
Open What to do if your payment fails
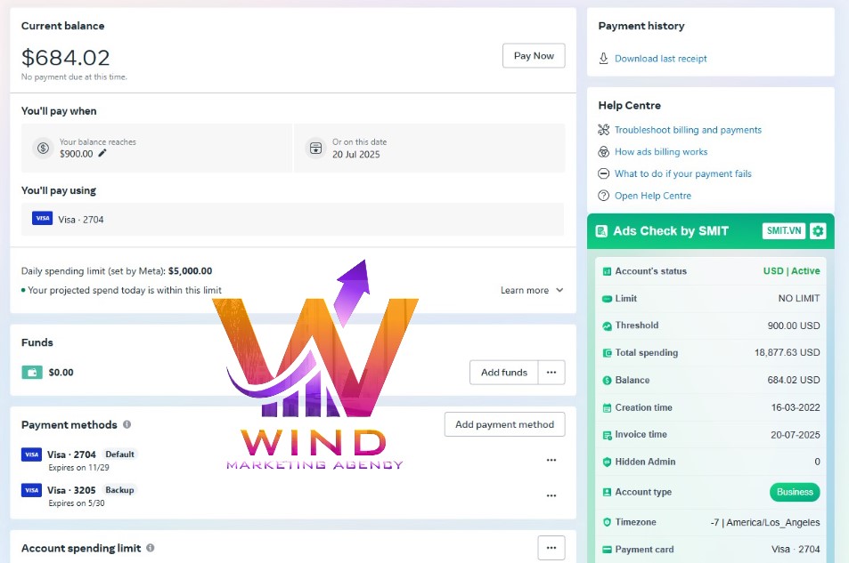[682, 173]
